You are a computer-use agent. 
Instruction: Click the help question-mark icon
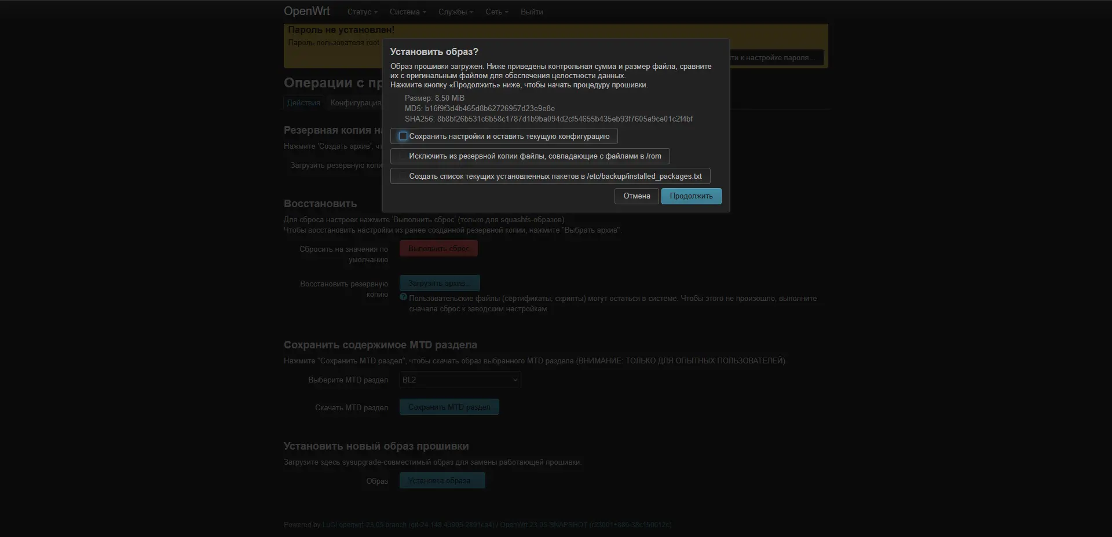pos(404,297)
